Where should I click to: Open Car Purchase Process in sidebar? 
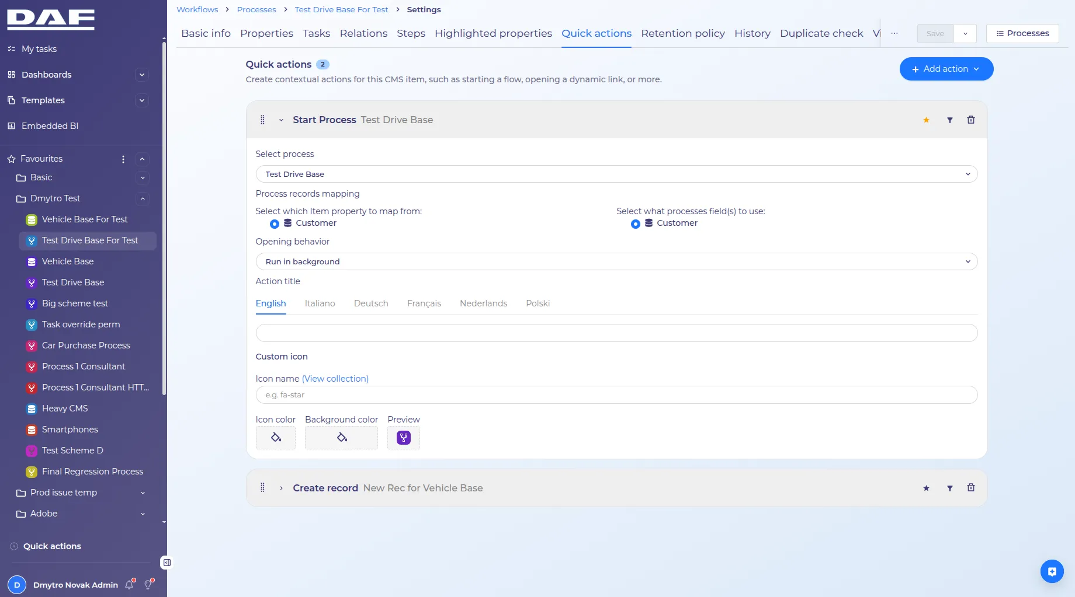coord(86,345)
